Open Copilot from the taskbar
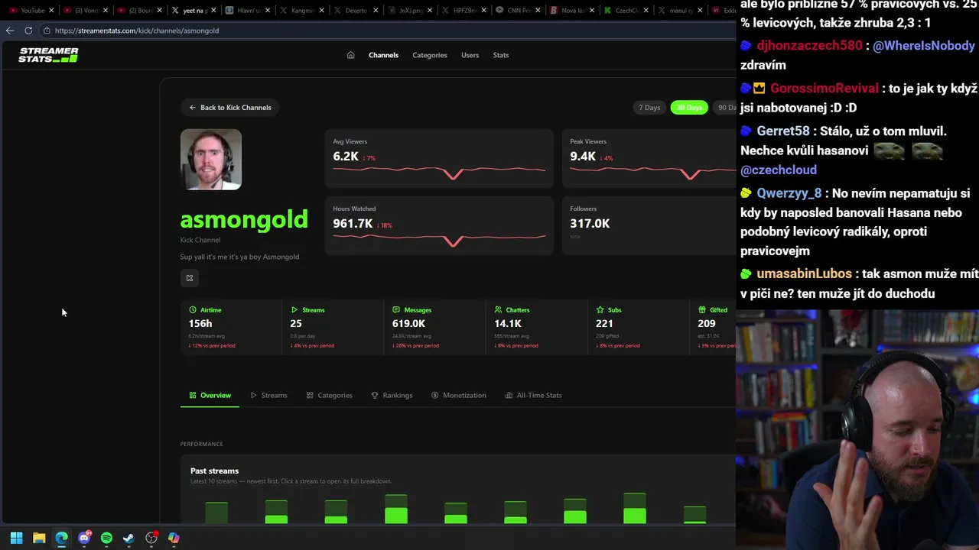The image size is (979, 550). tap(174, 538)
